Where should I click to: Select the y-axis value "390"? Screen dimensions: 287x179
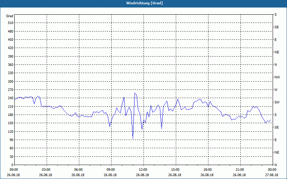click(11, 57)
